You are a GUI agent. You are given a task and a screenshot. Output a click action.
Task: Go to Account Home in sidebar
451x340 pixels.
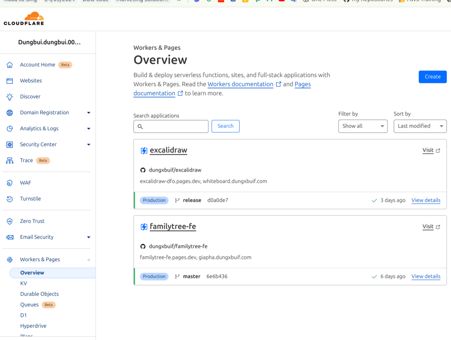coord(37,65)
